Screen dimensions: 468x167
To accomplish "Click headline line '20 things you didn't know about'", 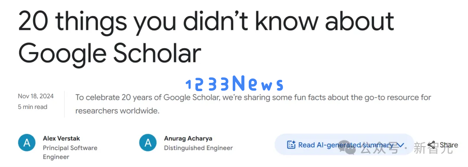I will tap(206, 21).
